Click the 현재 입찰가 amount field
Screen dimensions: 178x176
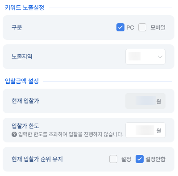click(x=145, y=101)
